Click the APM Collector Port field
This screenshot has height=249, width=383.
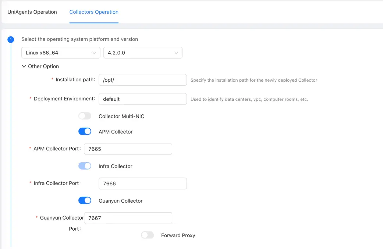click(128, 149)
